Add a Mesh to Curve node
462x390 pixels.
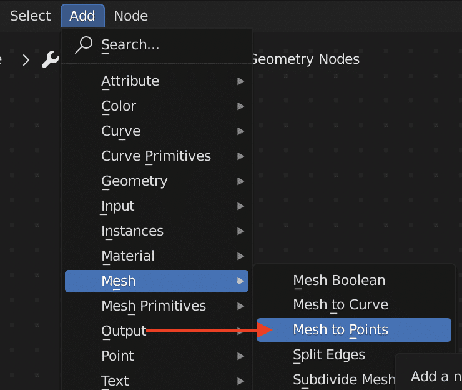pos(354,305)
